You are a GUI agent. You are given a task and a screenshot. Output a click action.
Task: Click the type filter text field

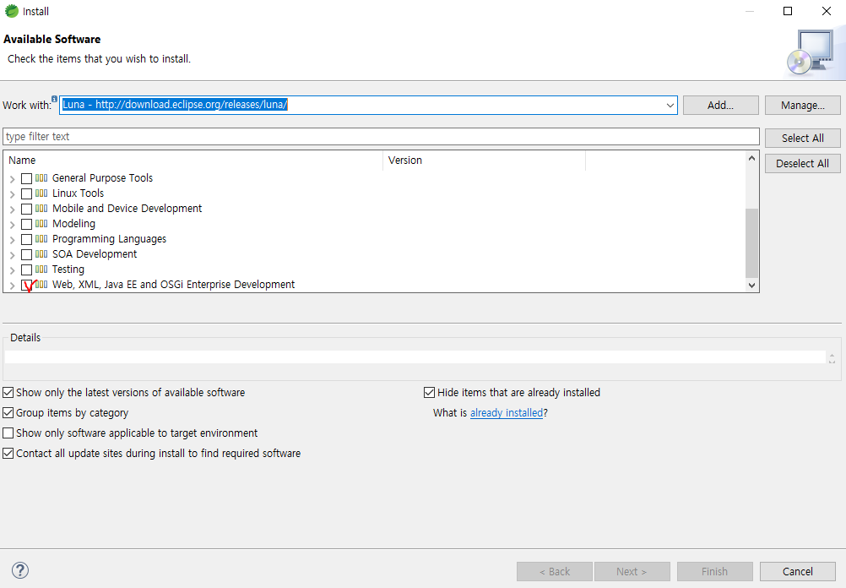381,137
